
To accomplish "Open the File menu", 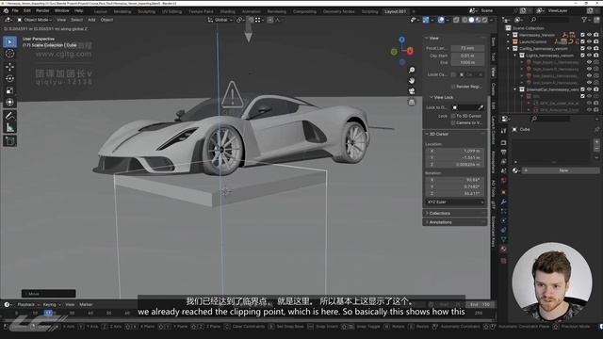I will pos(15,10).
